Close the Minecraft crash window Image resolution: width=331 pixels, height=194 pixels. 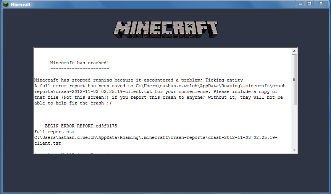tap(321, 3)
